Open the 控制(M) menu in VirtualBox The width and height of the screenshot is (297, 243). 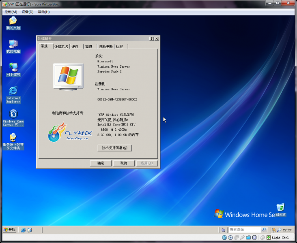coord(11,12)
